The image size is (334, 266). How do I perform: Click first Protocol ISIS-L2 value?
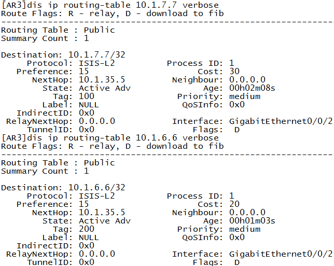96,63
